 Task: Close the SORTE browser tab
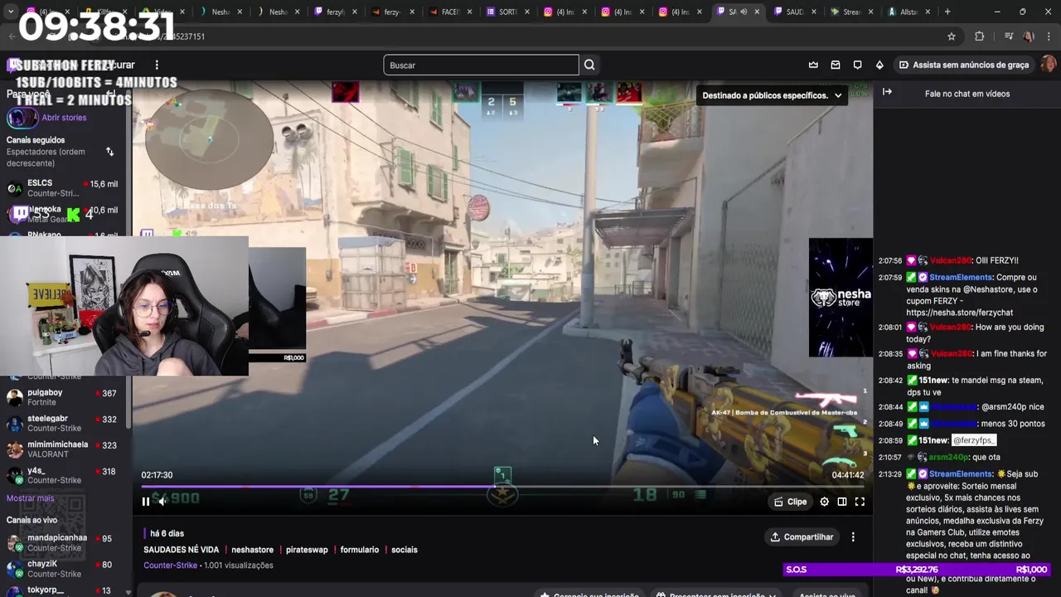(x=526, y=12)
